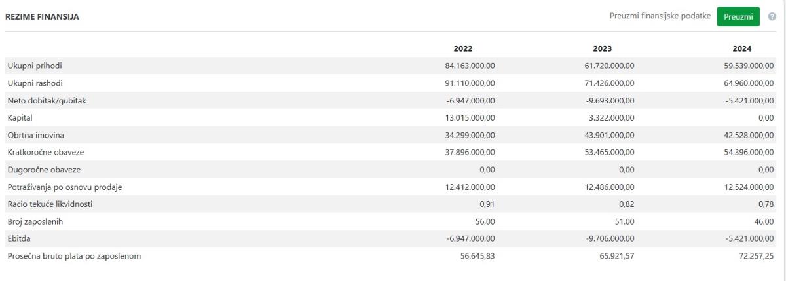This screenshot has height=281, width=786.
Task: Select the Neto dobitak/gubitak row label
Action: pos(47,100)
